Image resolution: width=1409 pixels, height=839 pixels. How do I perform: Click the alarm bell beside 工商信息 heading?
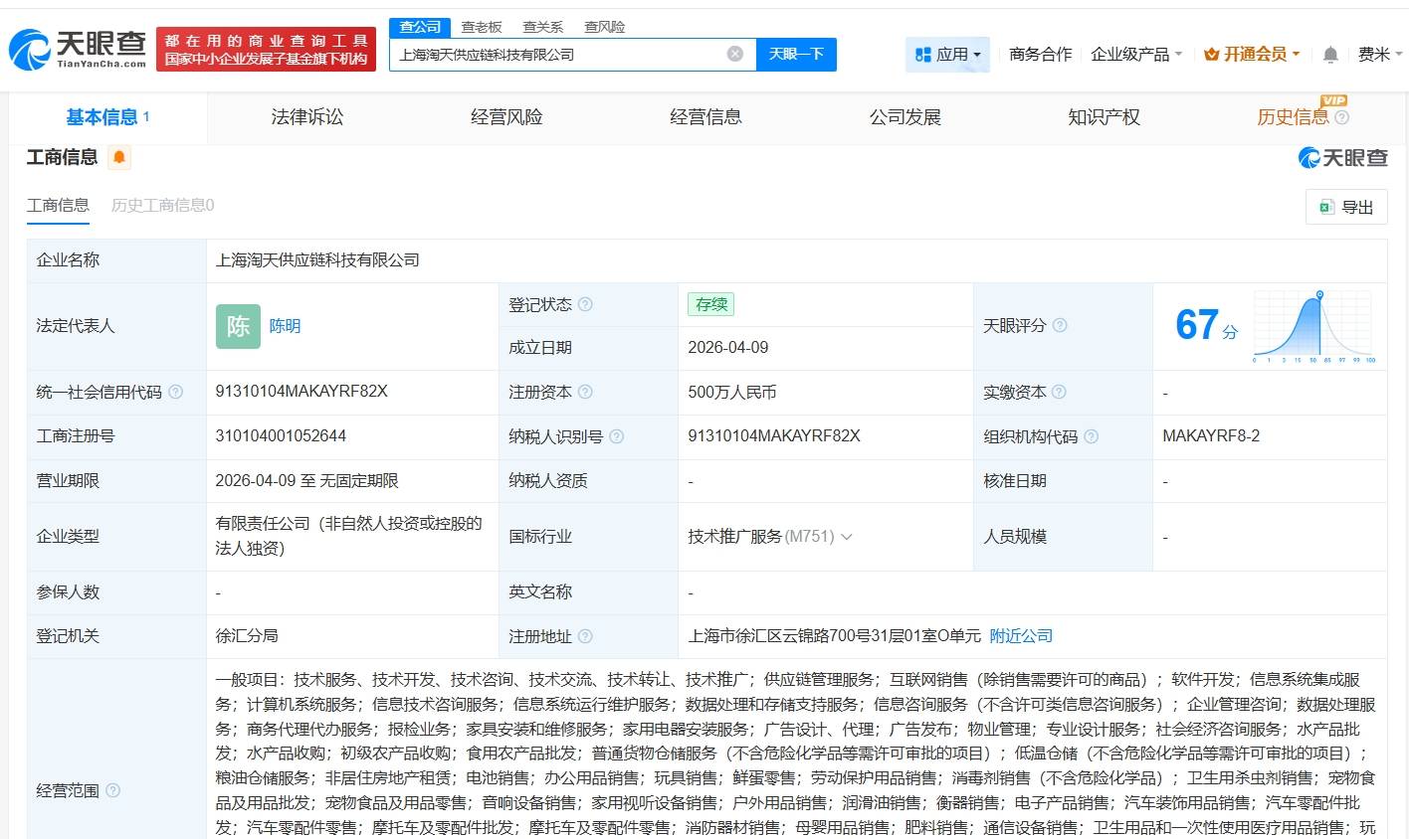click(x=118, y=157)
